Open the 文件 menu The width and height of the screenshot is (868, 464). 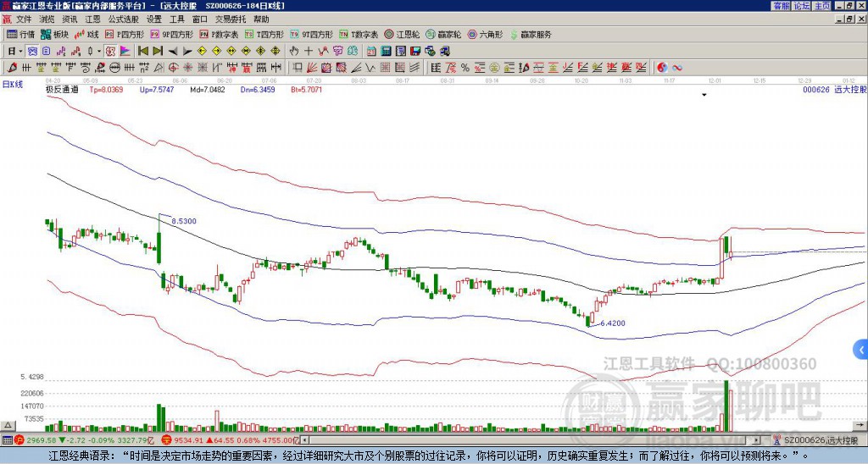(24, 19)
